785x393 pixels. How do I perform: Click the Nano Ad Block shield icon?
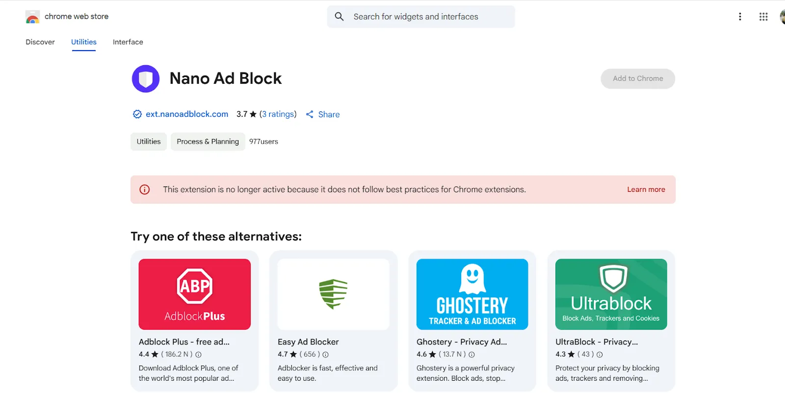pos(146,79)
